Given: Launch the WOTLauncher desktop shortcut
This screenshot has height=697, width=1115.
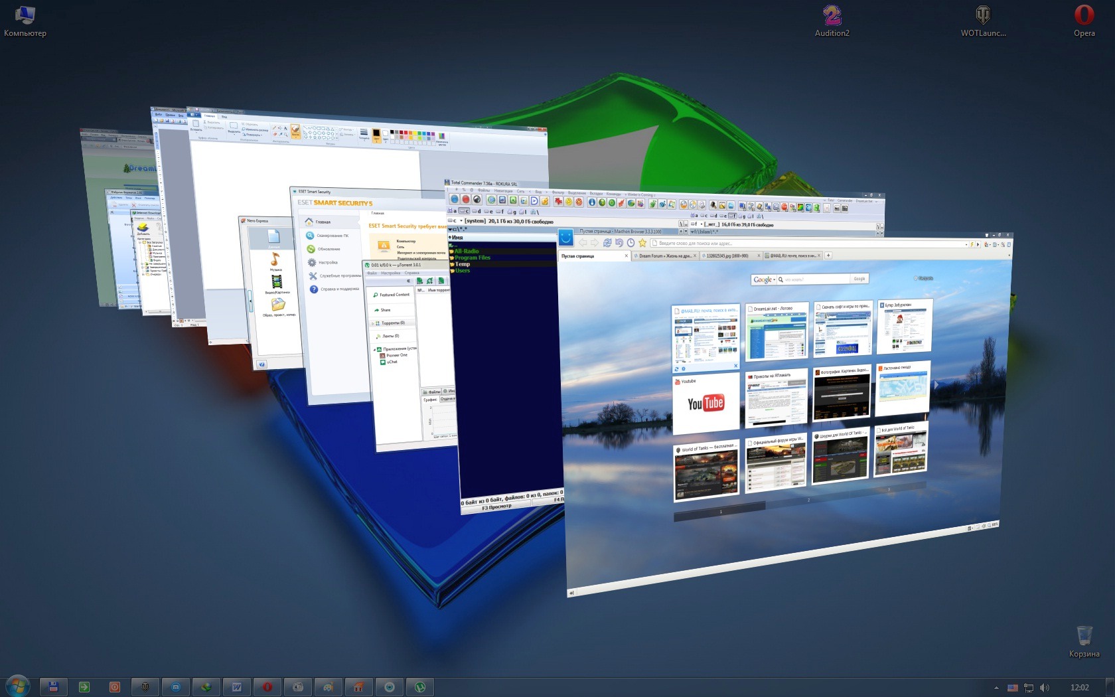Looking at the screenshot, I should coord(983,21).
